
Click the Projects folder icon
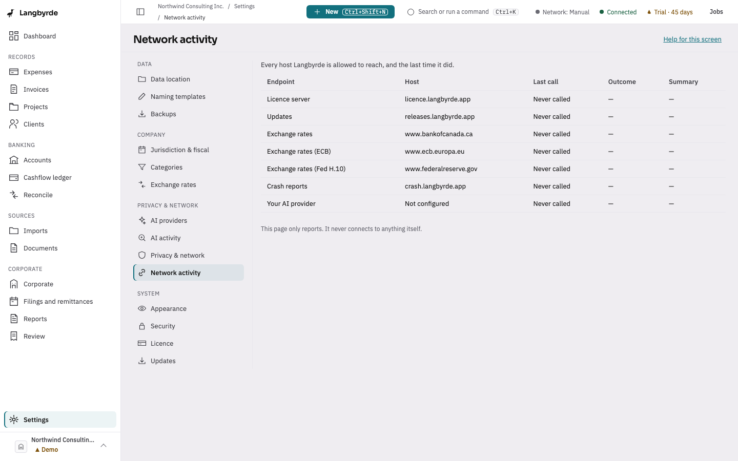[x=14, y=107]
